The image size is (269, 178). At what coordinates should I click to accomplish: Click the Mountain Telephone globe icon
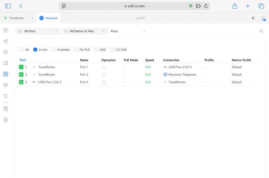[165, 74]
